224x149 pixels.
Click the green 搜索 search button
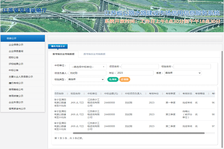113,79
